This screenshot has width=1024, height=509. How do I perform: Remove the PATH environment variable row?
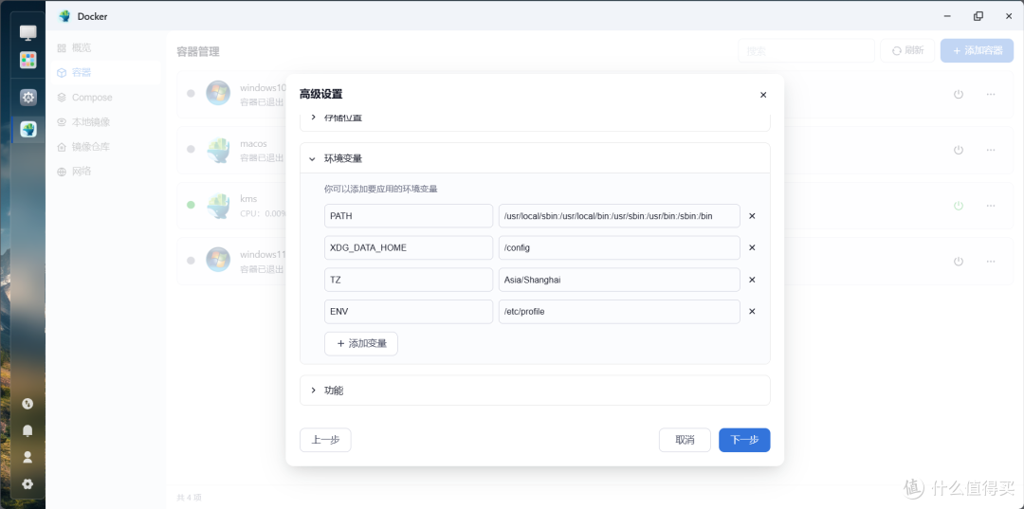coord(752,216)
